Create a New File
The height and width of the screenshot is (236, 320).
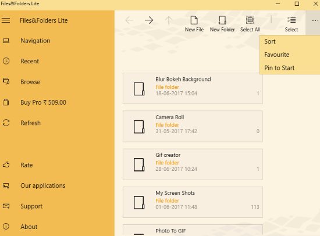(x=194, y=24)
